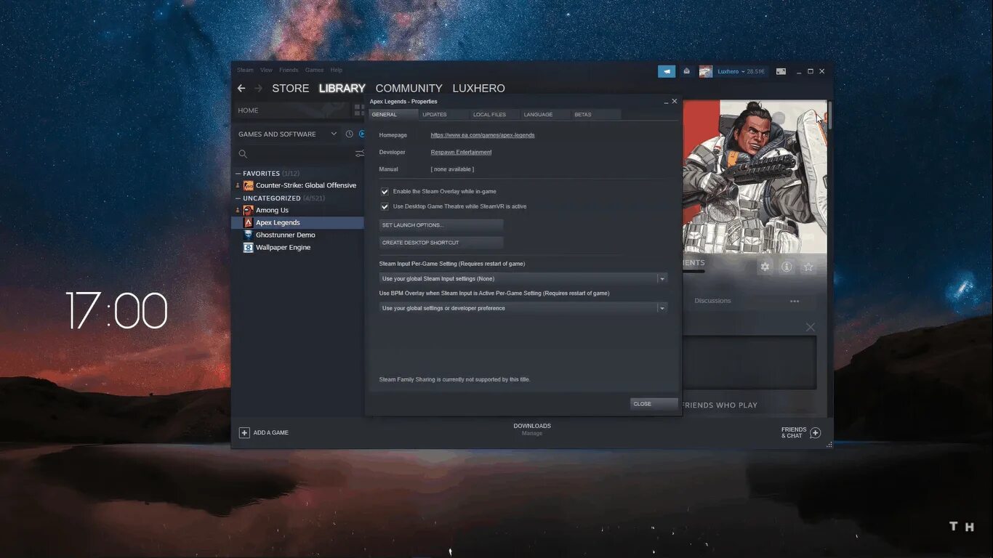Screen dimensions: 993x558
Task: Click the Luxhero profile avatar
Action: point(706,71)
